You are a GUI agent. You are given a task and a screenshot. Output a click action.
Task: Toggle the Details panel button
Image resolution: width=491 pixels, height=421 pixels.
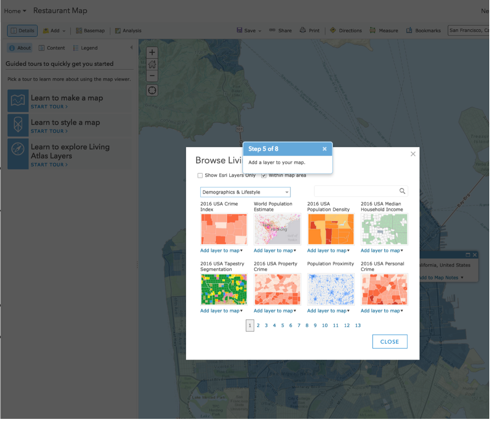22,30
